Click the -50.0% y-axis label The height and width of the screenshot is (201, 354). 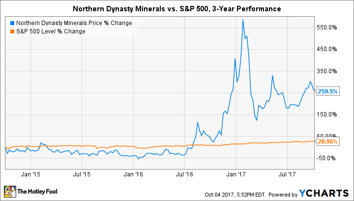coord(326,158)
